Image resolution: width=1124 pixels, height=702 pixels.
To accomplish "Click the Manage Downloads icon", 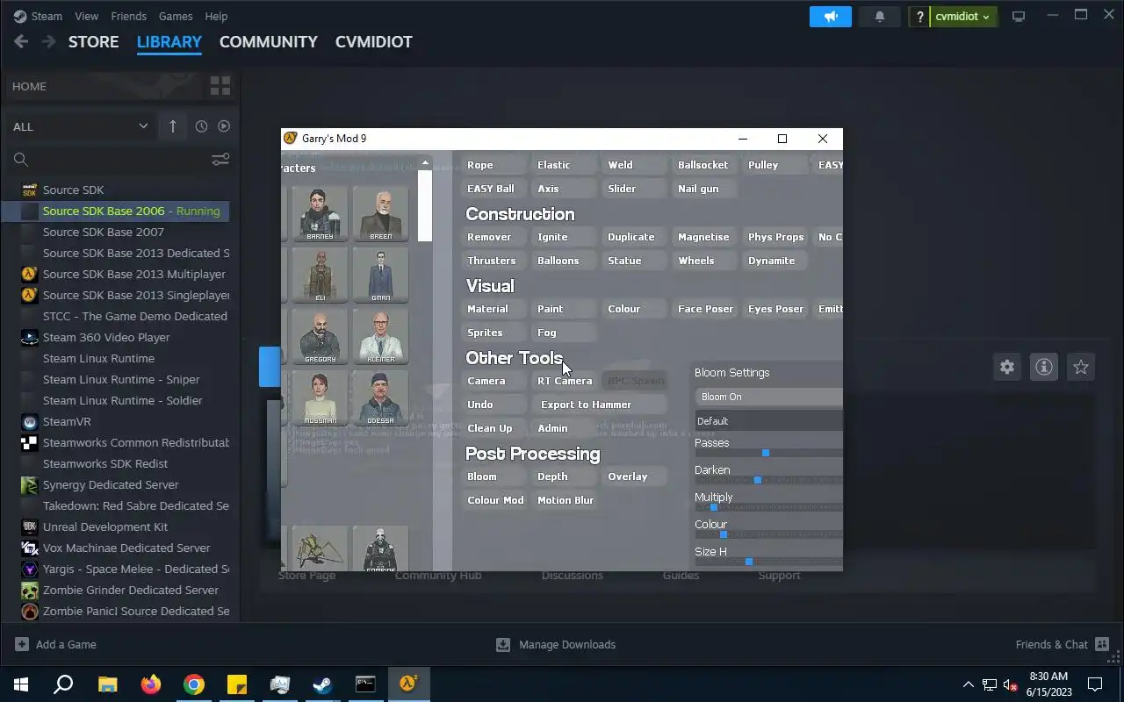I will point(503,644).
